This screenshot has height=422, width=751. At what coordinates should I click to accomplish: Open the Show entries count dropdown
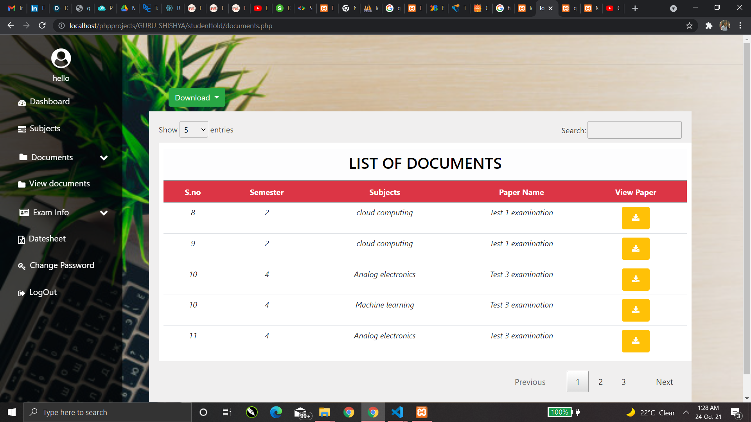tap(194, 130)
